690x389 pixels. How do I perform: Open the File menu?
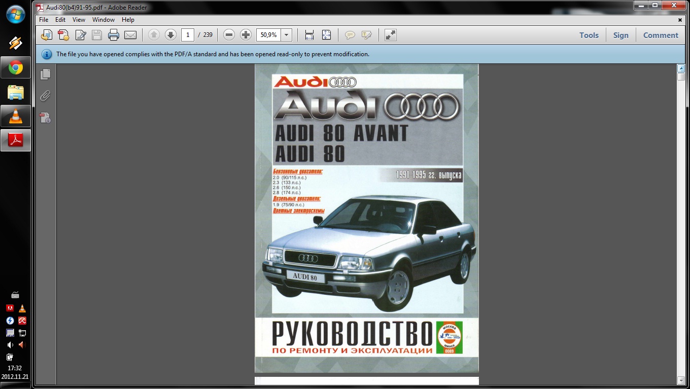tap(44, 20)
